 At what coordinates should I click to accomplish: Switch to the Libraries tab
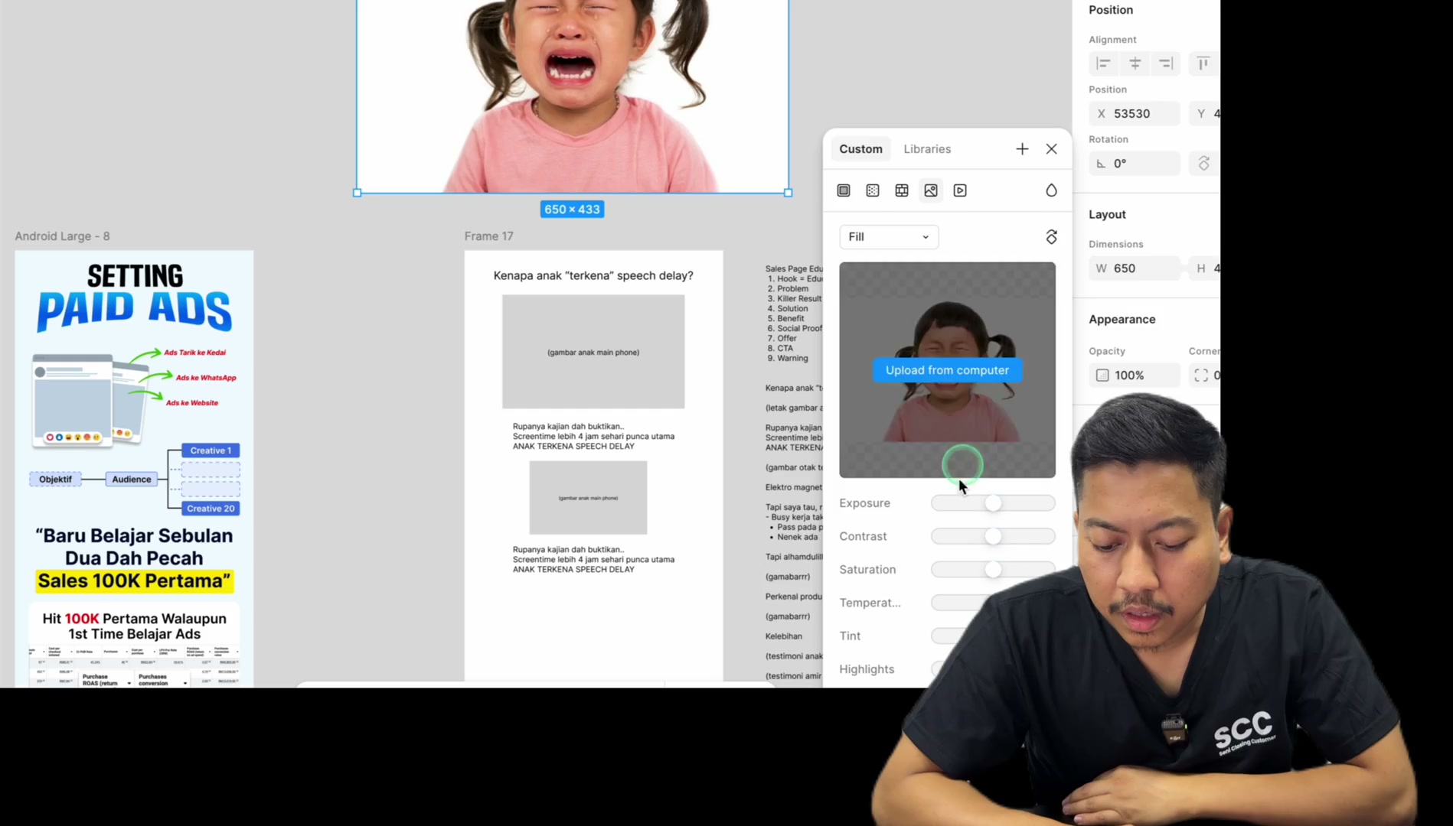pos(927,149)
